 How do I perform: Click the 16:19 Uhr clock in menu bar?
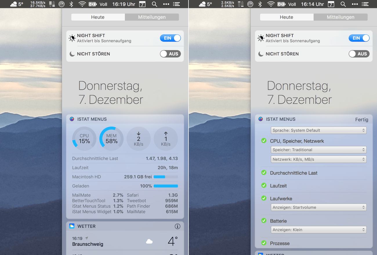pos(124,4)
